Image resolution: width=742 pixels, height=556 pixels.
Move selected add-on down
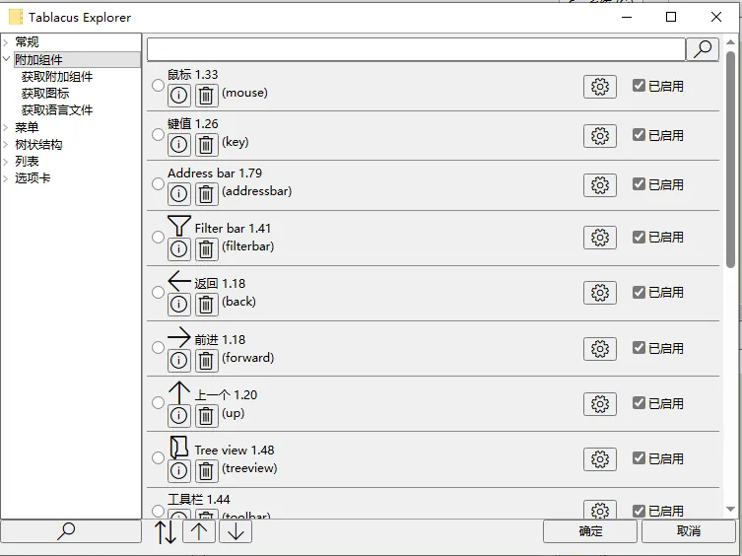(236, 531)
